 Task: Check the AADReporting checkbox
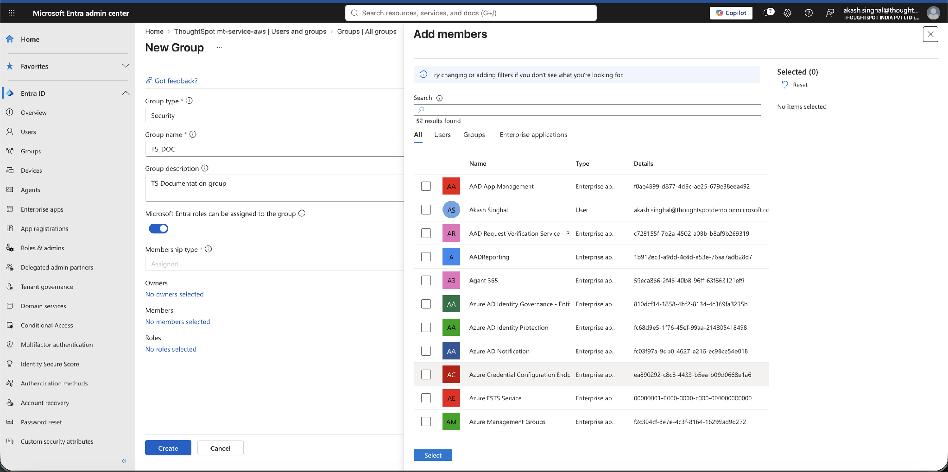coord(426,257)
